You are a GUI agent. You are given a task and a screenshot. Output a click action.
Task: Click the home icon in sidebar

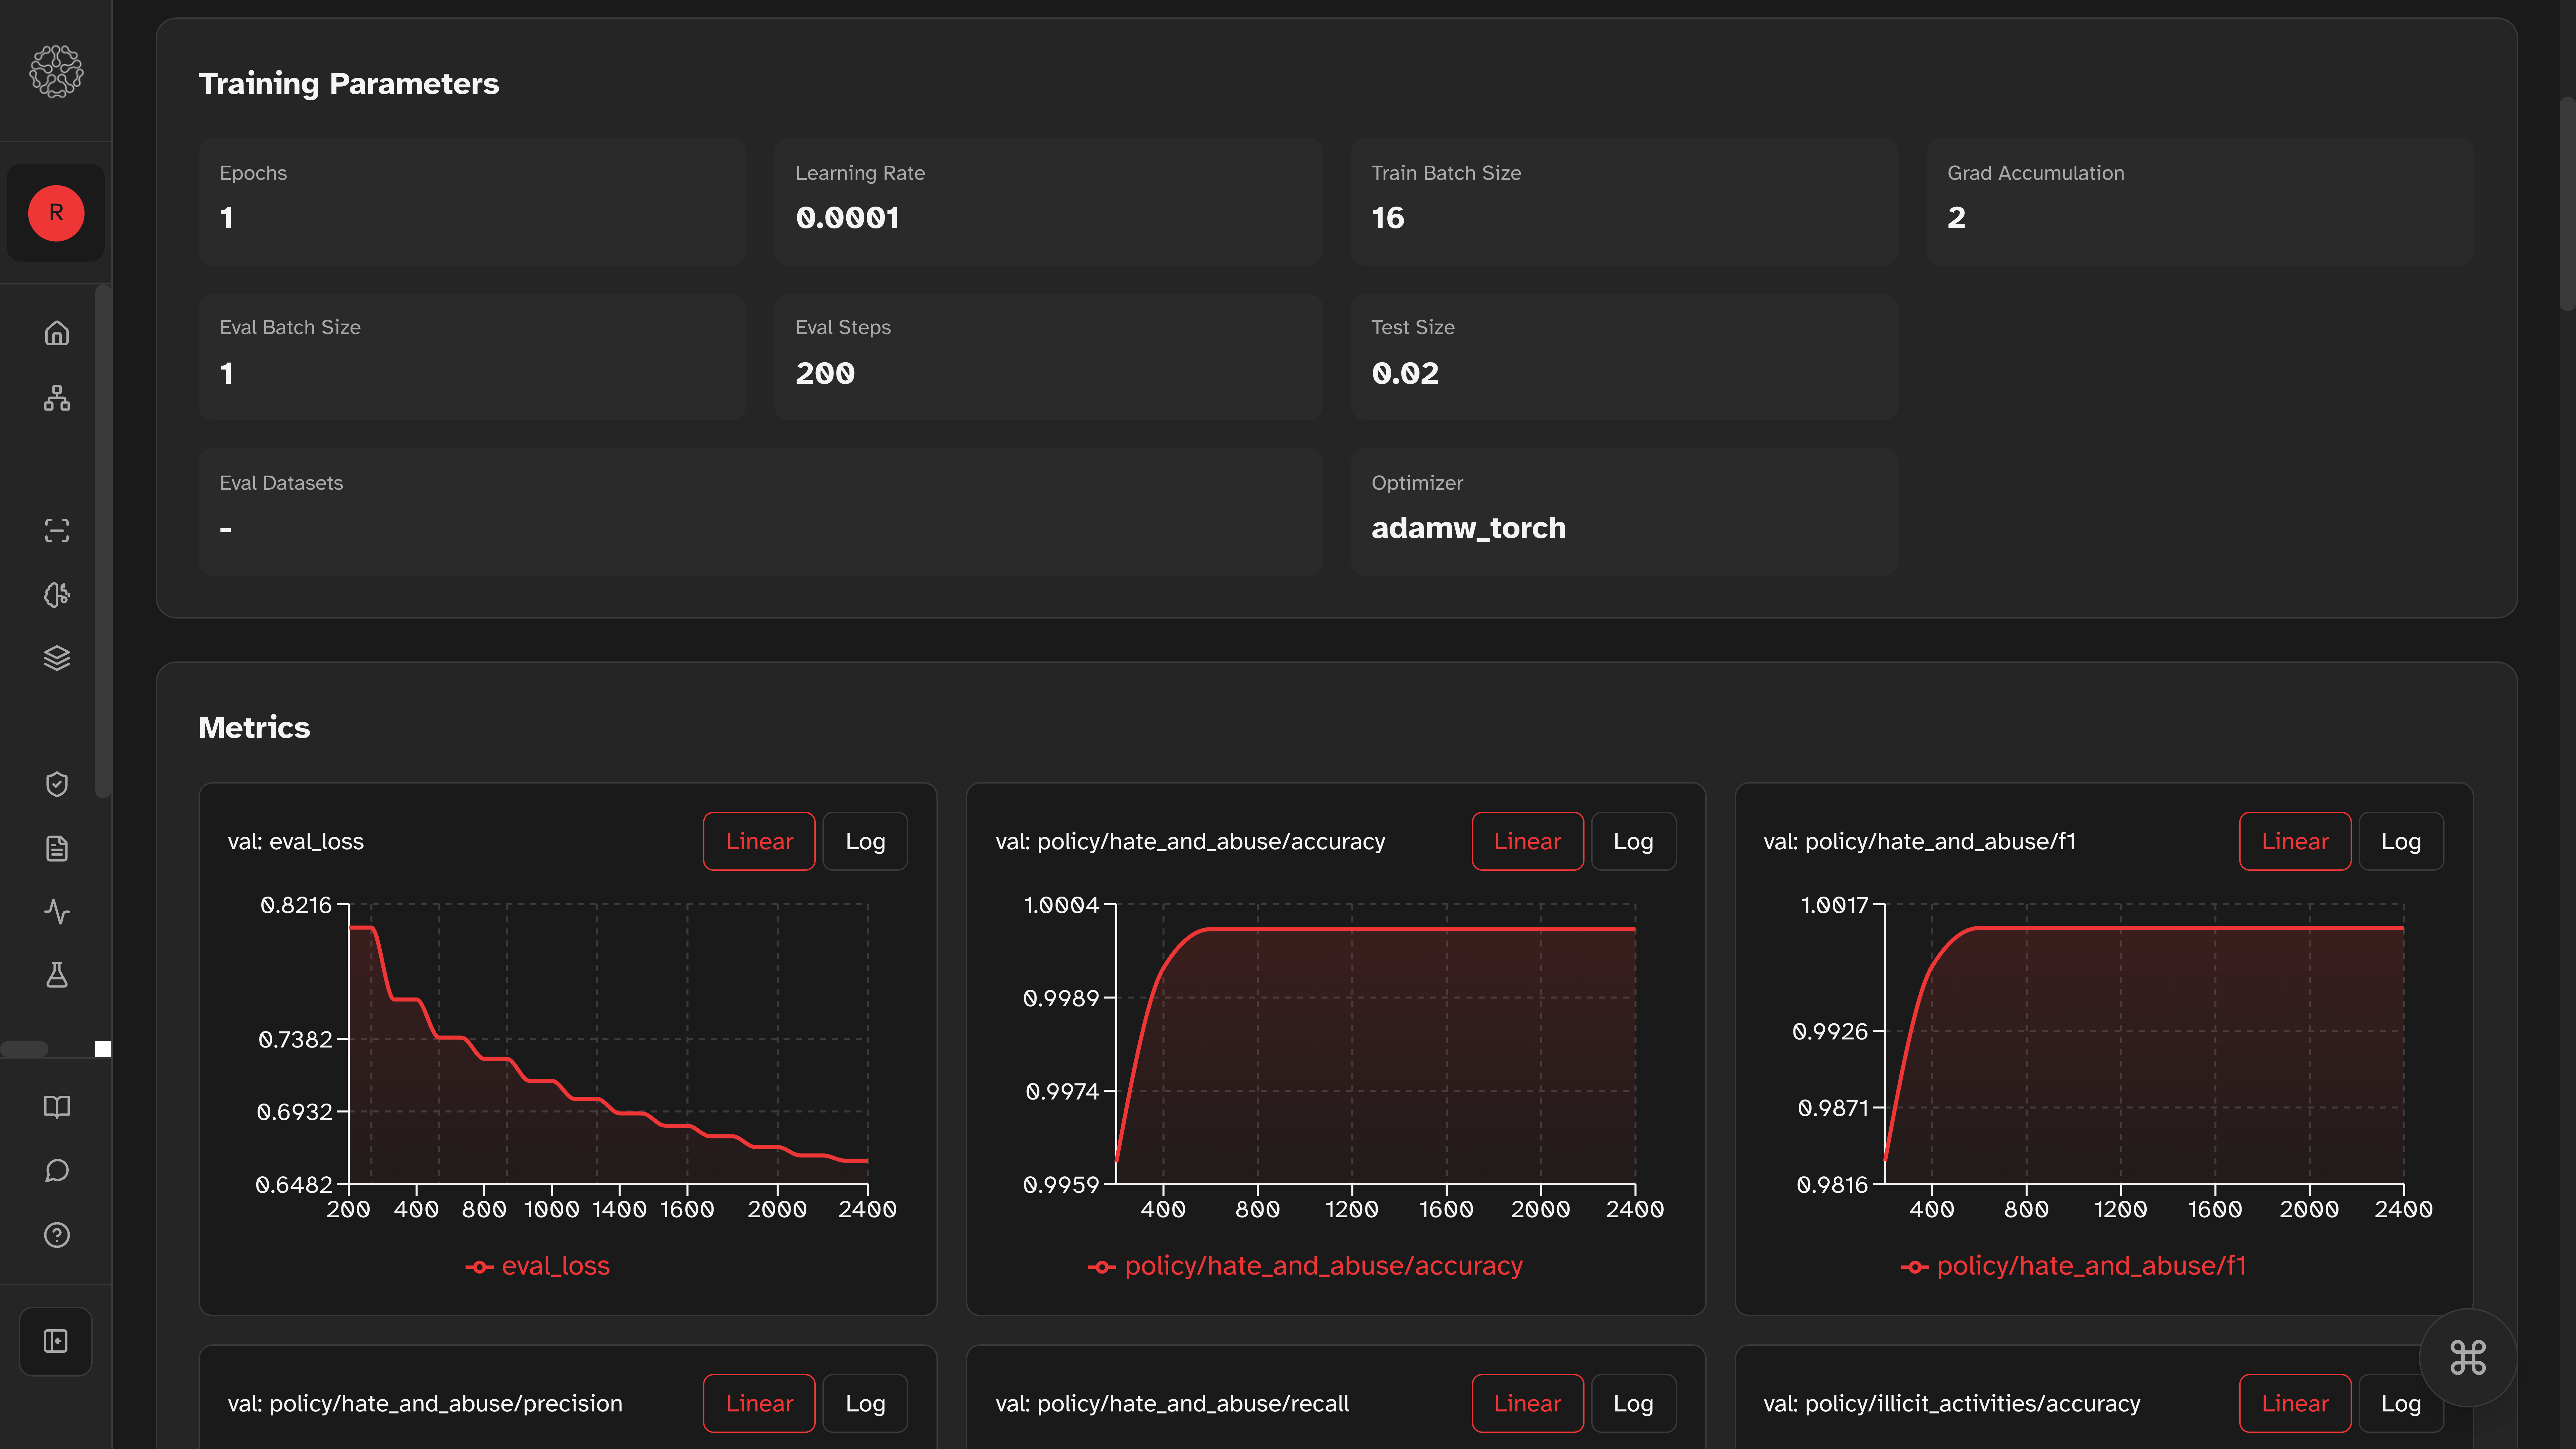(57, 333)
